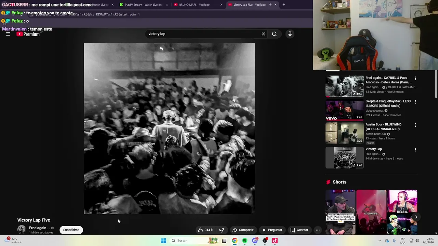This screenshot has height=246, width=438.
Task: Dislike the Victory Lap Five video
Action: 221,230
